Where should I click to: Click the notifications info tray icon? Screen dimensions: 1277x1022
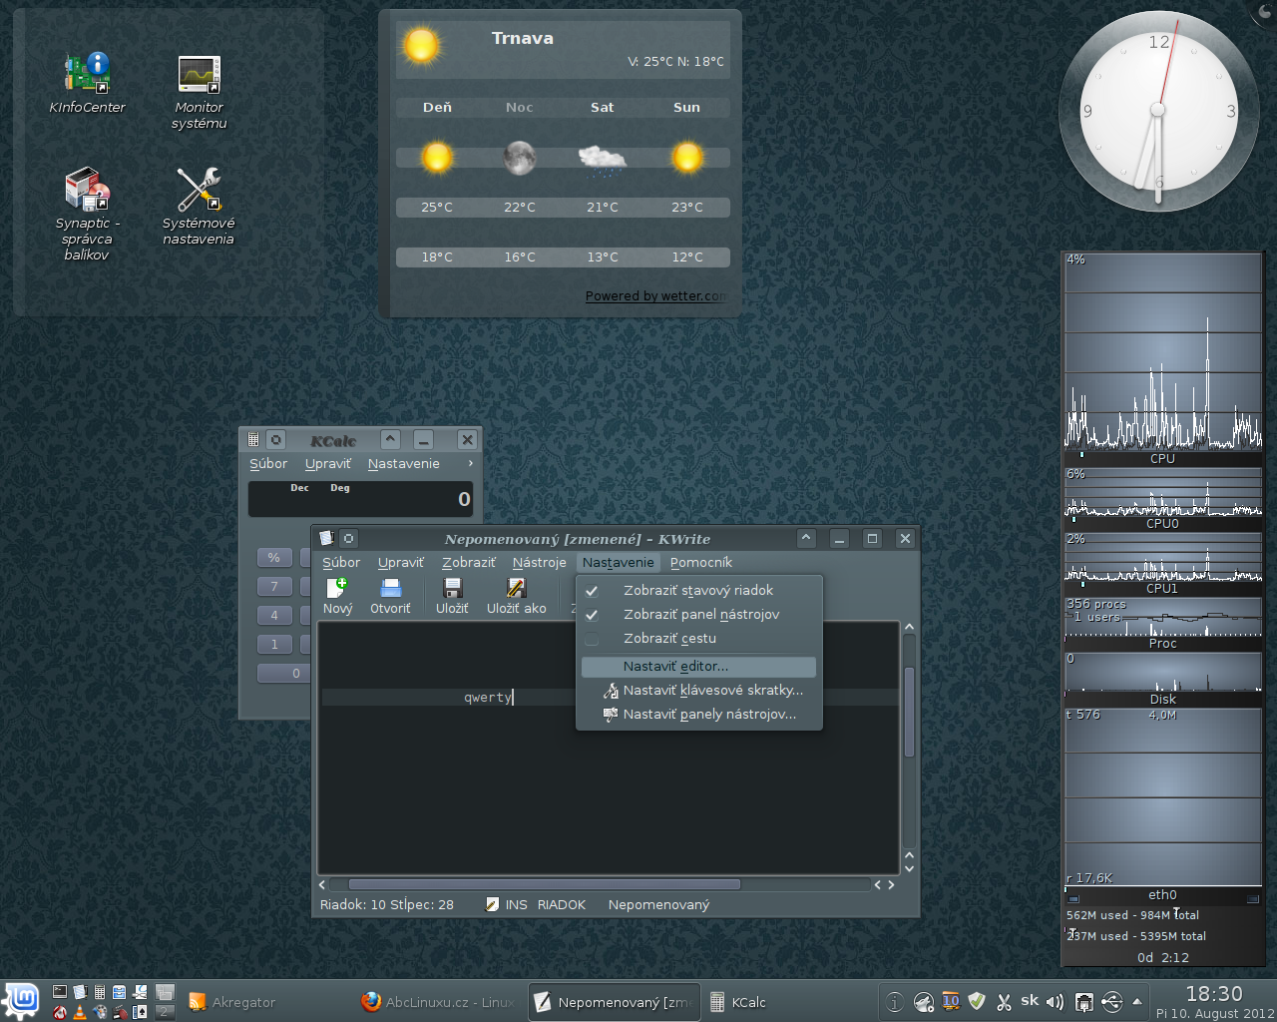895,1002
